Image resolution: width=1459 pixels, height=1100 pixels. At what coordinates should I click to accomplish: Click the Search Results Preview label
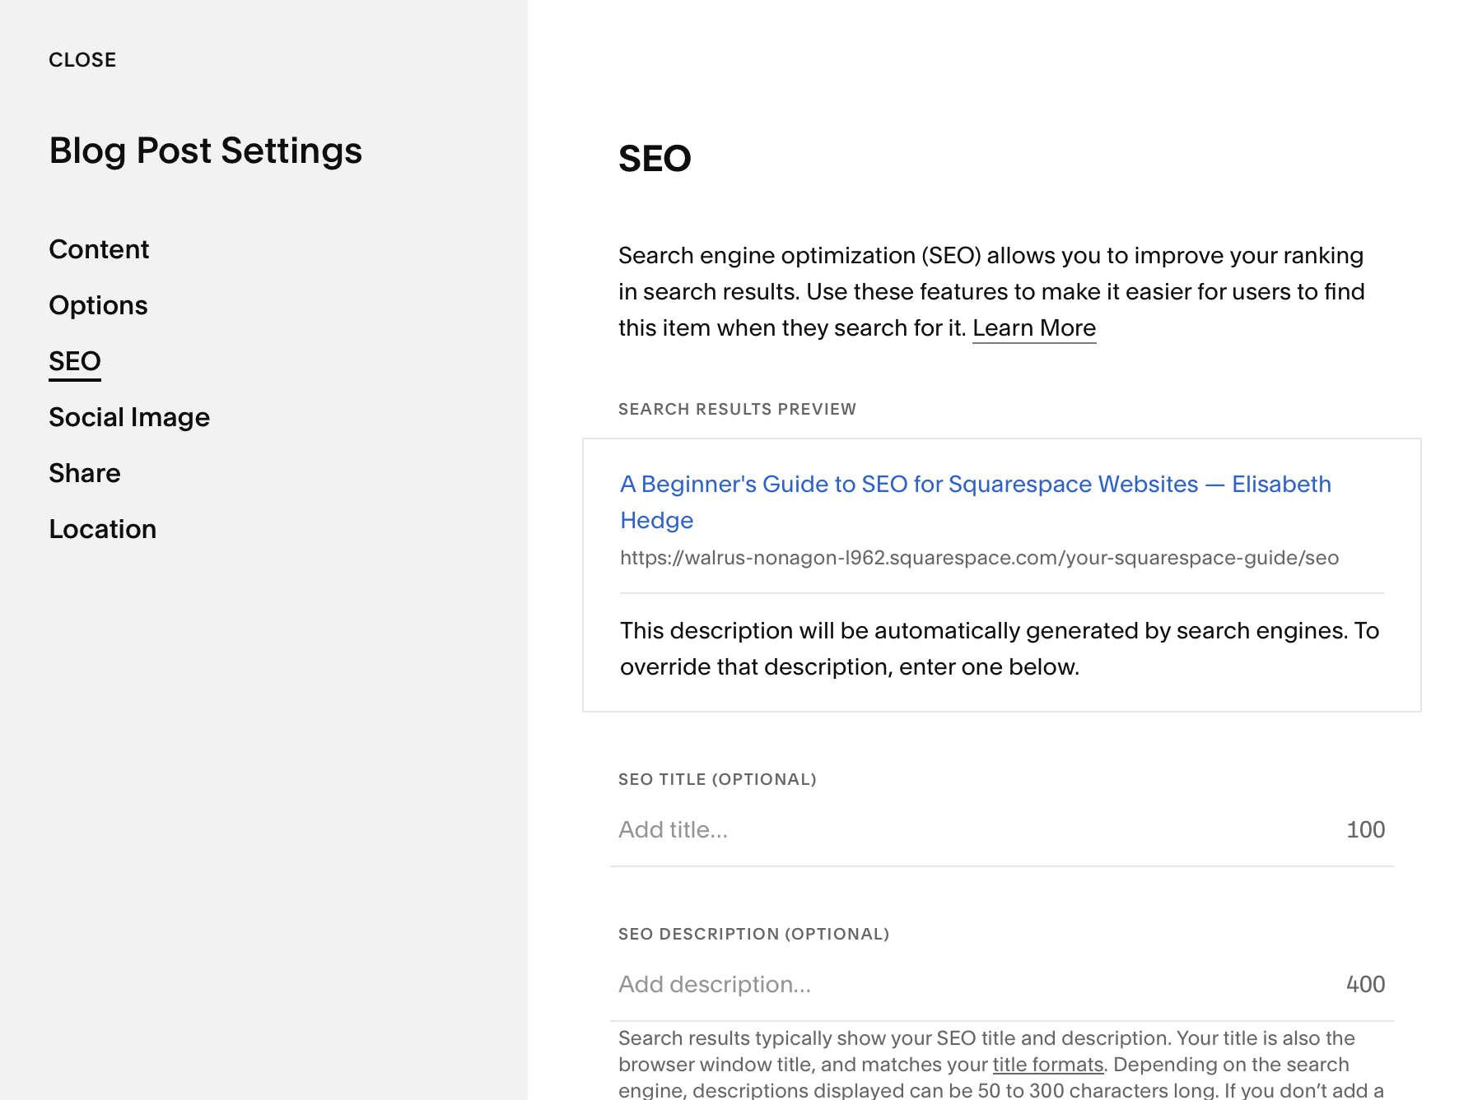[x=737, y=409]
